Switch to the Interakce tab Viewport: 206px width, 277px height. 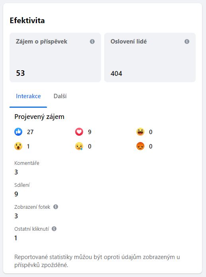coord(28,96)
